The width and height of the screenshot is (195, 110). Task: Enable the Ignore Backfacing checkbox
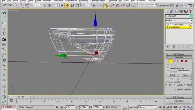pos(168,68)
